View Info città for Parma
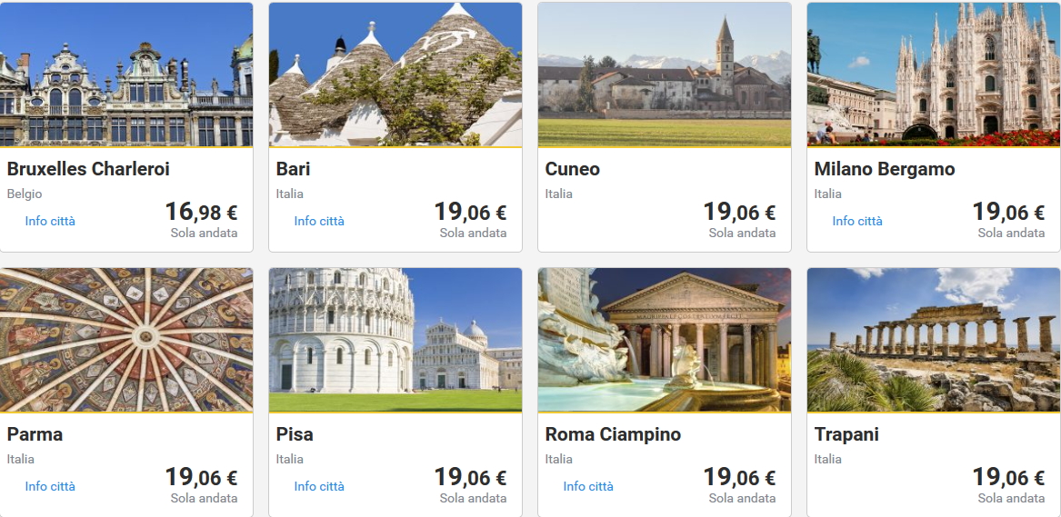 [50, 486]
